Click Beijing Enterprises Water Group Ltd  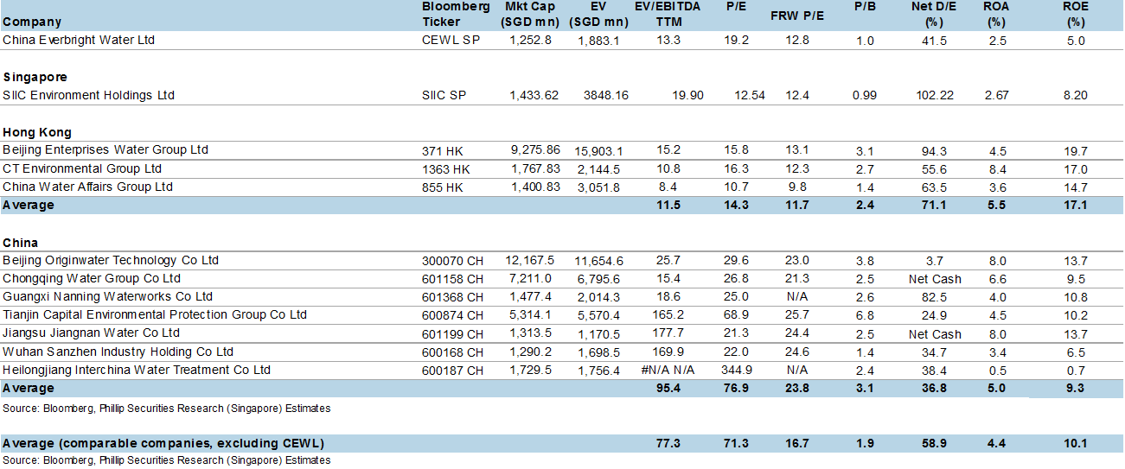click(x=105, y=149)
